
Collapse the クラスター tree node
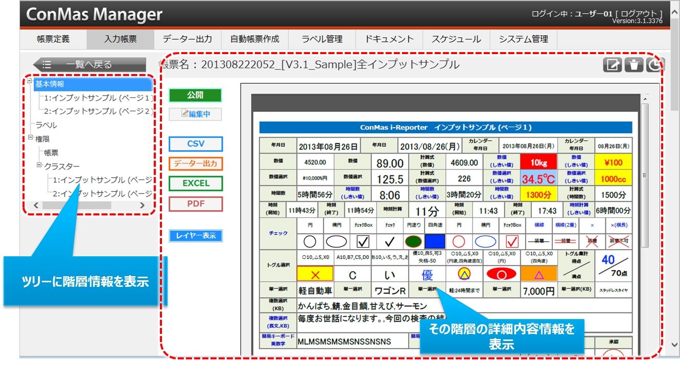point(39,165)
